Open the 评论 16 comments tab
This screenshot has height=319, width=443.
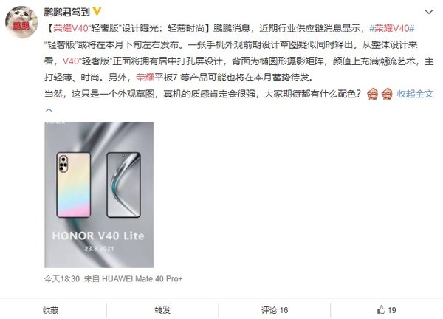(275, 310)
